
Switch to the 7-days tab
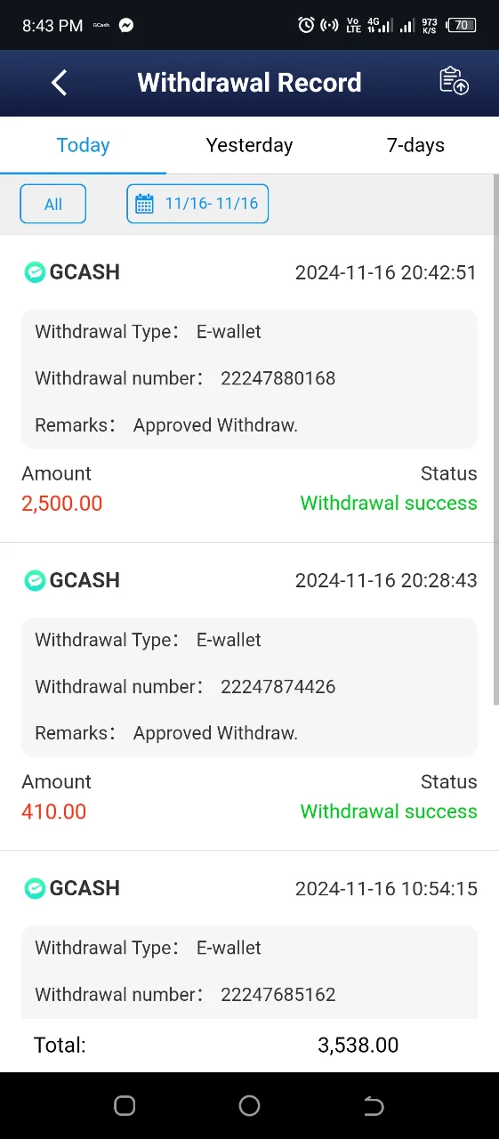pos(415,145)
